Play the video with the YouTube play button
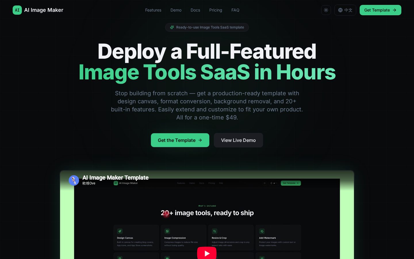Screen dimensions: 414x259 [207, 253]
